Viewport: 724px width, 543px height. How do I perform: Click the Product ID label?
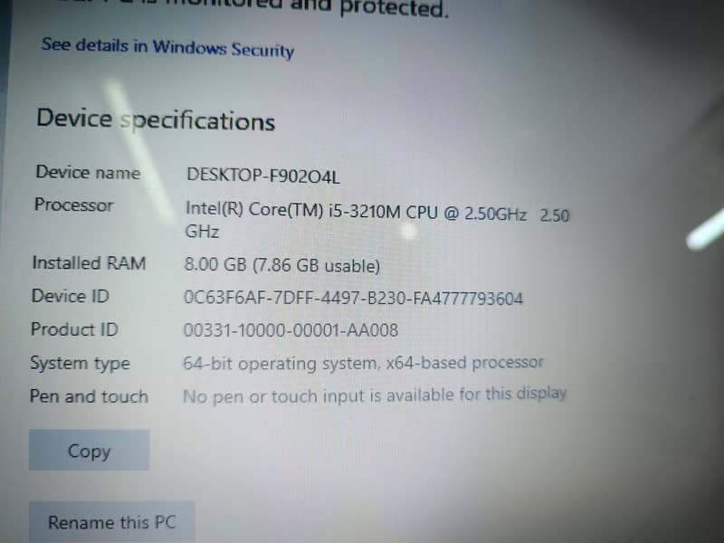click(74, 329)
